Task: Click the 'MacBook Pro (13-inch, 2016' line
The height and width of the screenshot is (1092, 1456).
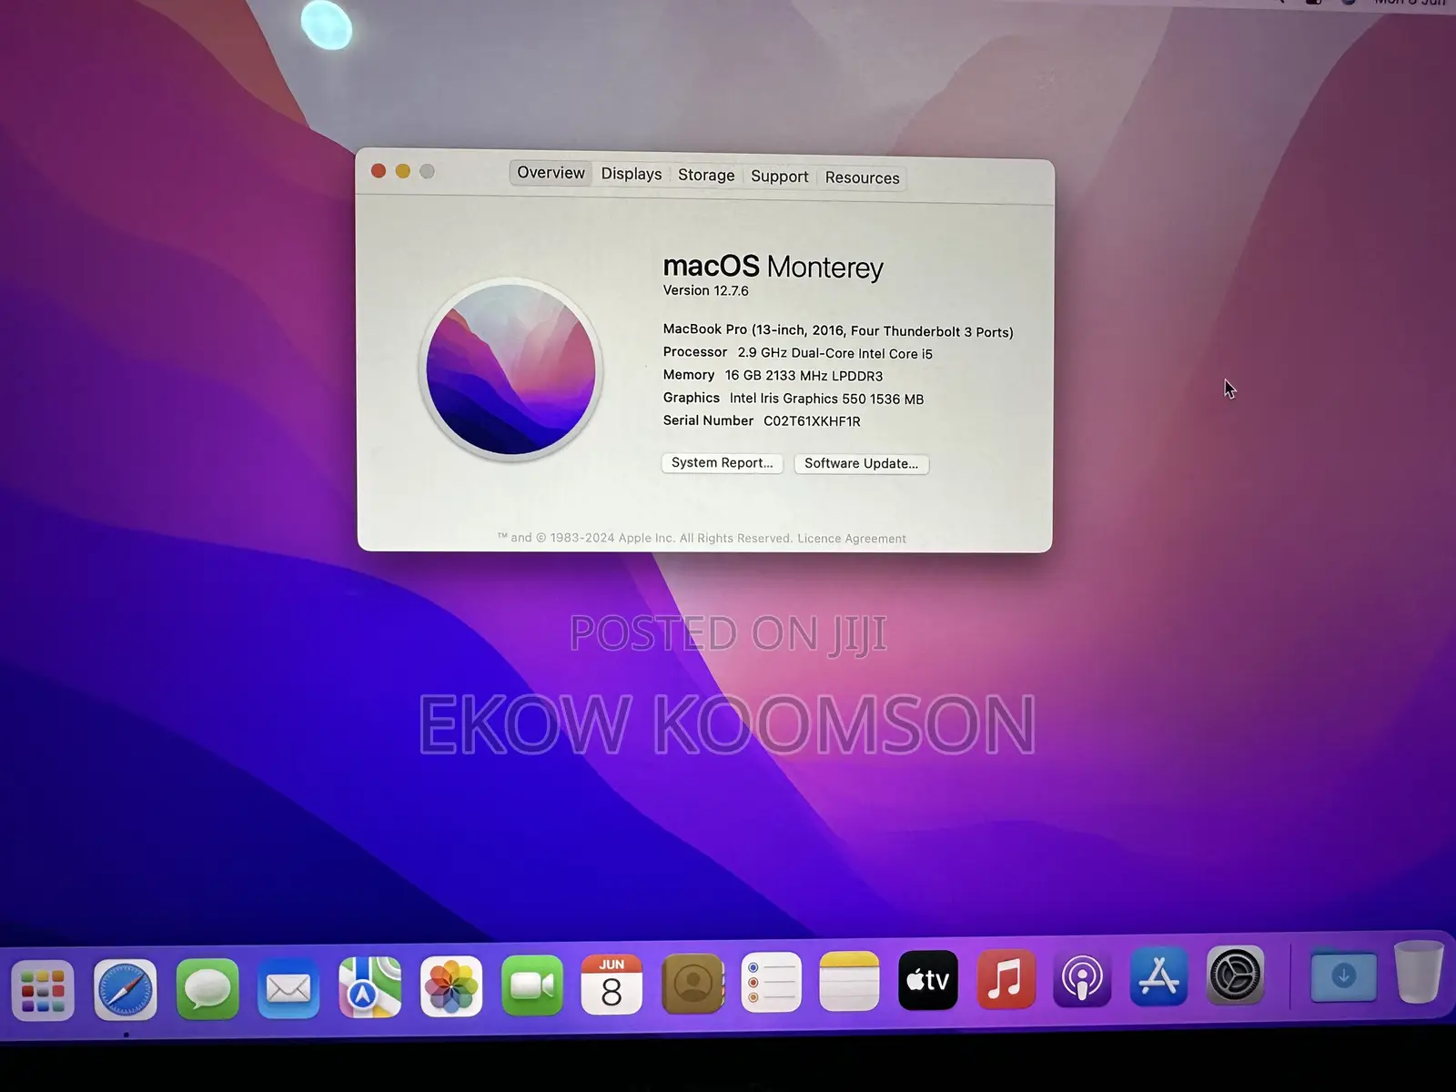Action: 837,330
